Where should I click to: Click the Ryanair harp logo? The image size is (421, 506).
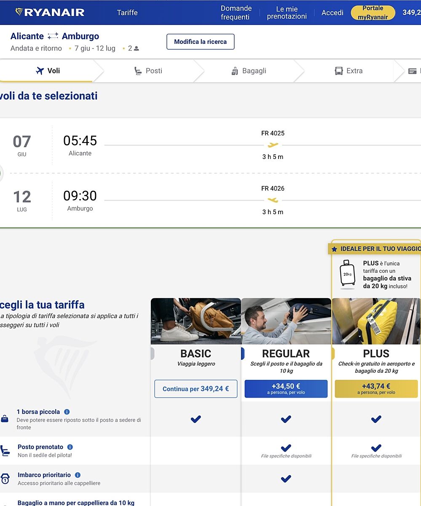point(19,12)
